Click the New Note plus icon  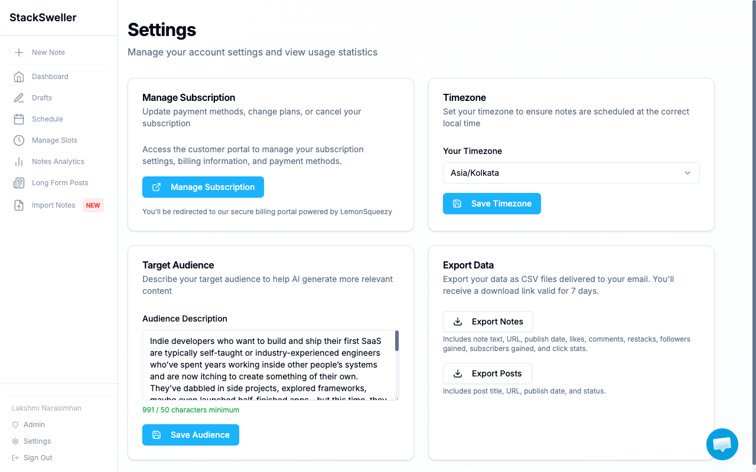pos(18,52)
